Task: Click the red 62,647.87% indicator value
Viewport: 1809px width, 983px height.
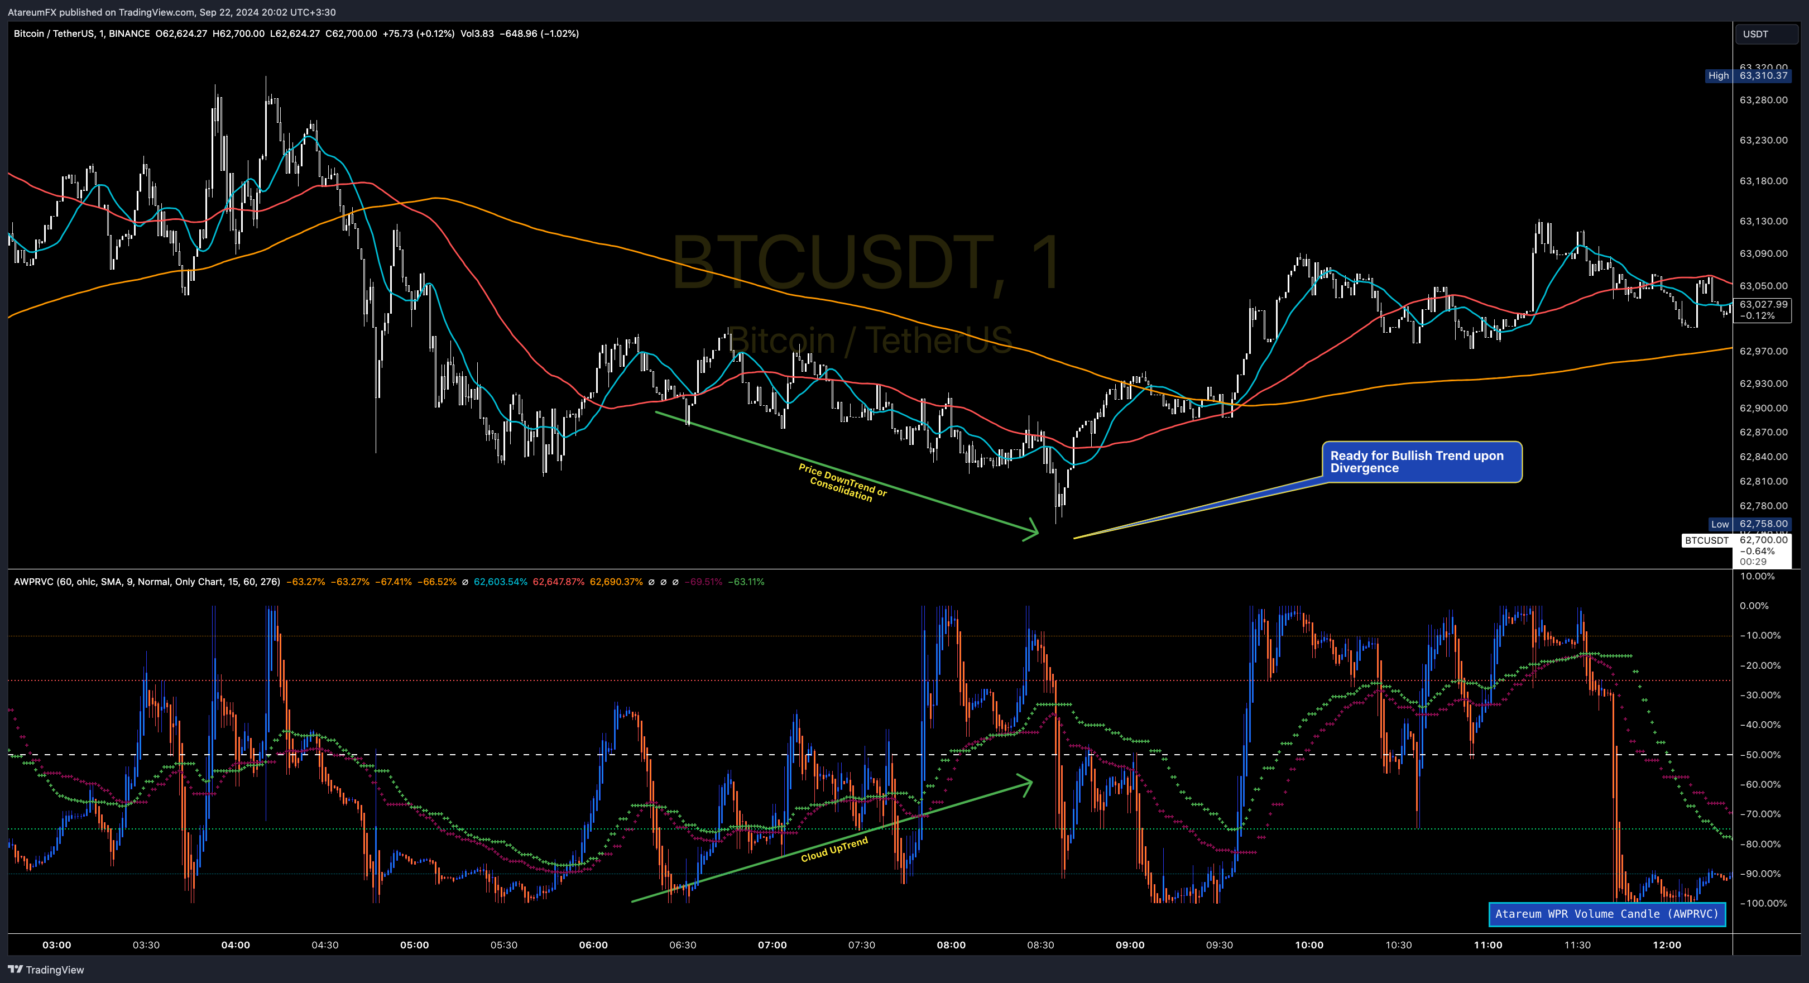Action: pos(558,582)
